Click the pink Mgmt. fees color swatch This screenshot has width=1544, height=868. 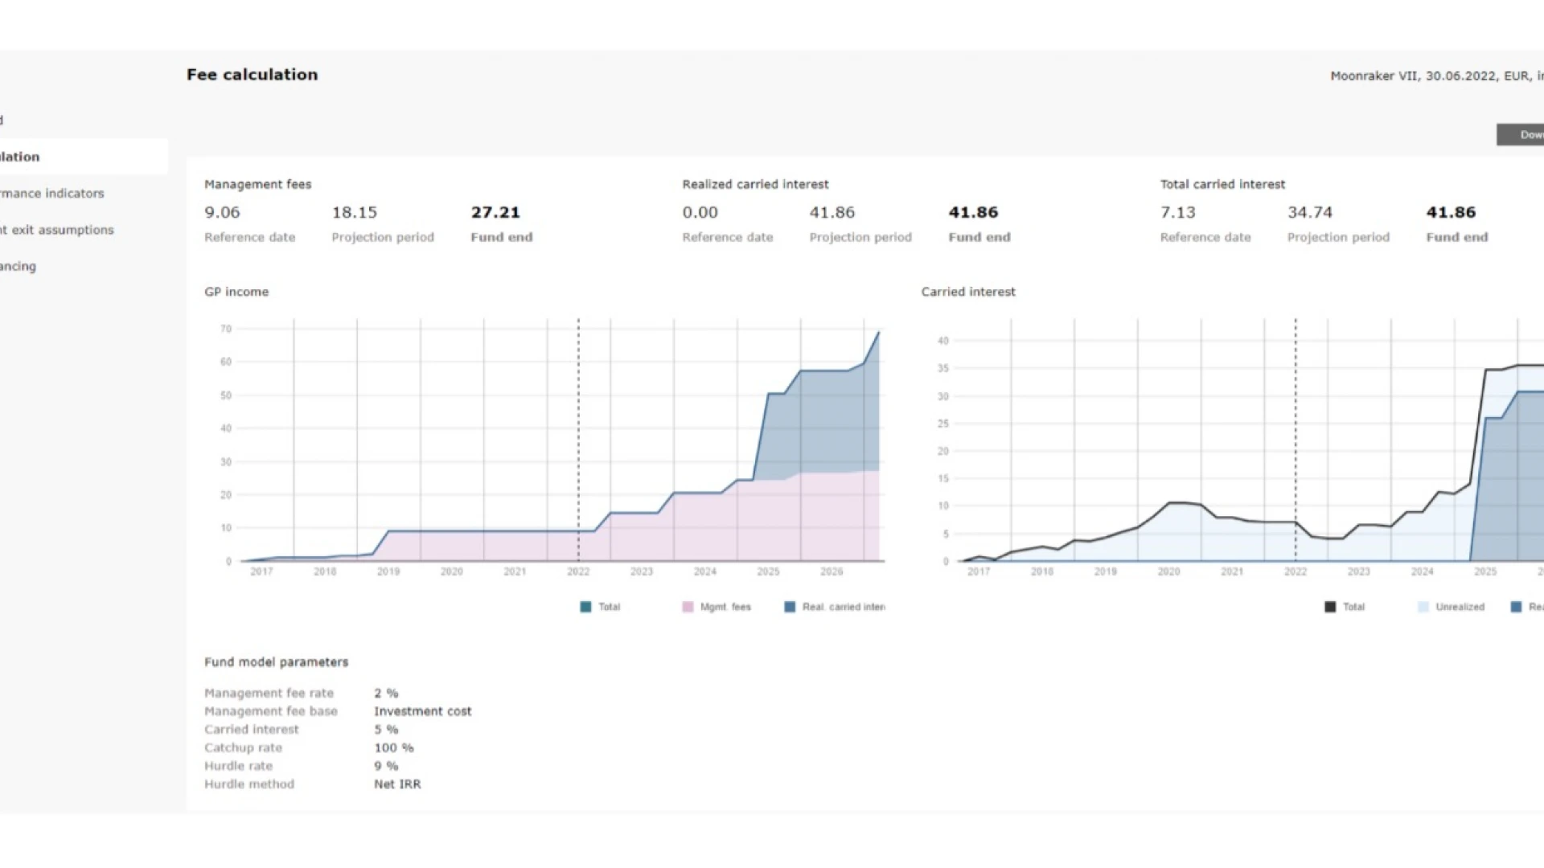pos(688,607)
